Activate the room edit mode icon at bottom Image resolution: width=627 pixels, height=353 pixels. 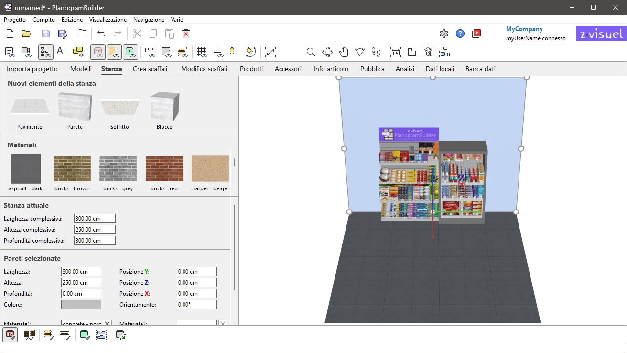click(x=10, y=335)
